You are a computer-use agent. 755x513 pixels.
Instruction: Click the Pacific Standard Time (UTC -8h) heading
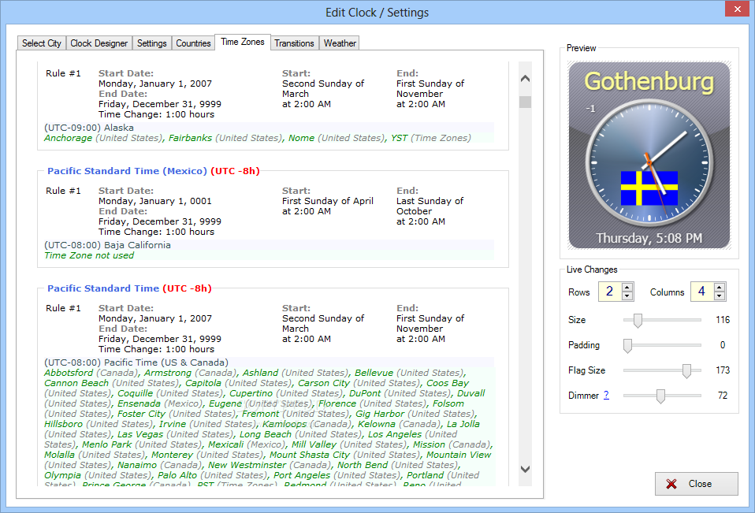click(129, 288)
